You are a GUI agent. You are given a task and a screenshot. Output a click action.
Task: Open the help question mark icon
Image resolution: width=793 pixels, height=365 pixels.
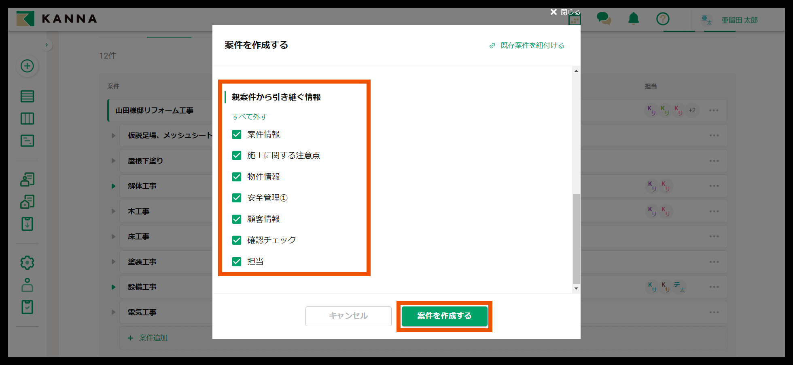663,19
